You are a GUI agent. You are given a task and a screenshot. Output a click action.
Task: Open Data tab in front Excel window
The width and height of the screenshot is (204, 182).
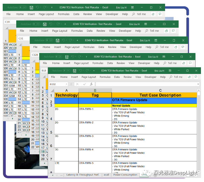(x=117, y=77)
